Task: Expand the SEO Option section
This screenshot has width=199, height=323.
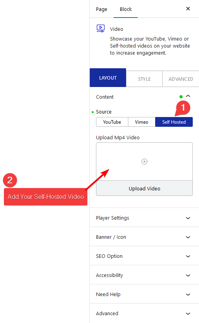Action: (x=144, y=256)
